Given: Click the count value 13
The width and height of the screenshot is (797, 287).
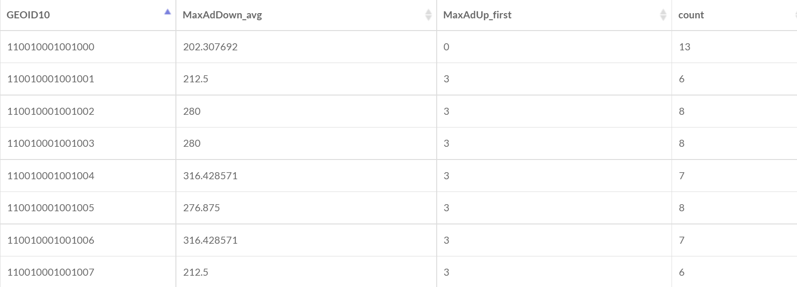Looking at the screenshot, I should 685,47.
